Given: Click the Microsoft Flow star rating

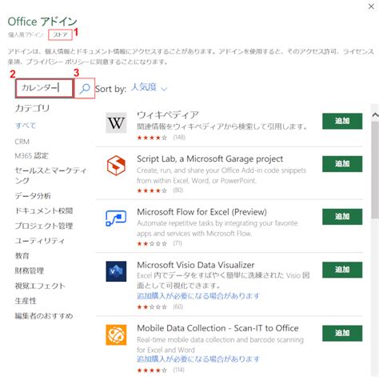Looking at the screenshot, I should coord(152,243).
